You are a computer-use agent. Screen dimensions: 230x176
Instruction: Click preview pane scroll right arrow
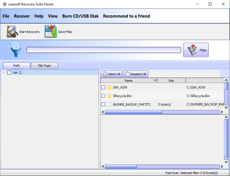pyautogui.click(x=222, y=166)
